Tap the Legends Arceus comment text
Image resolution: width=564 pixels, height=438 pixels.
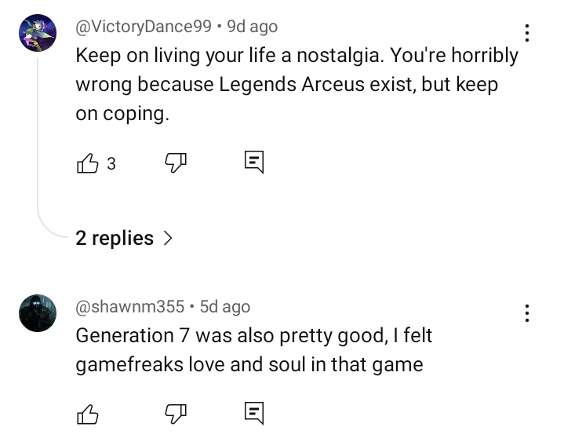pyautogui.click(x=297, y=84)
